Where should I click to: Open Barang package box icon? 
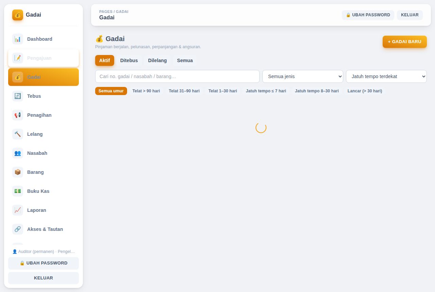[x=18, y=172]
